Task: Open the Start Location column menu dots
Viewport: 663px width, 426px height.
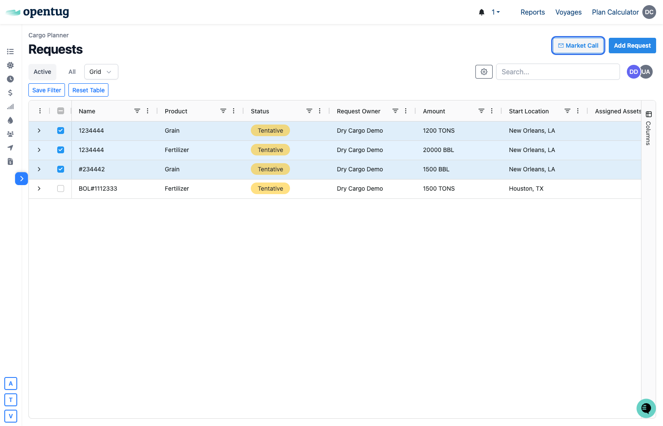Action: [578, 111]
